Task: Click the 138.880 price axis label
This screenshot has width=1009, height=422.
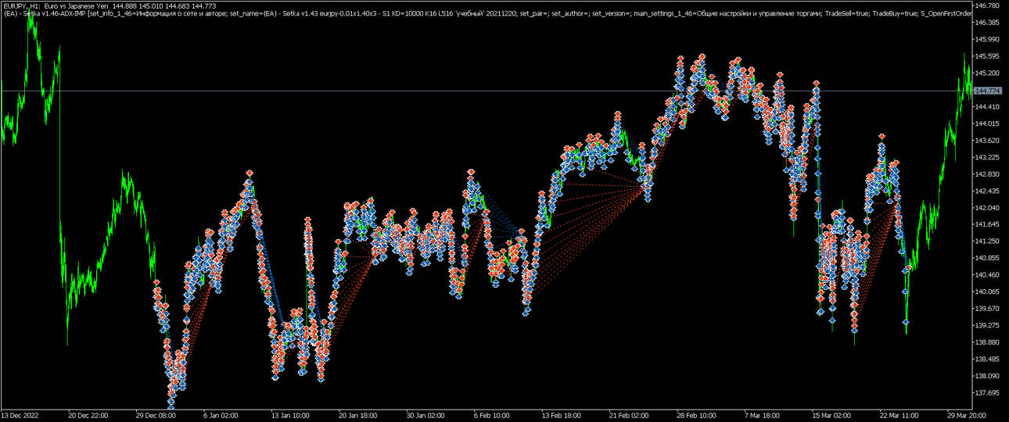Action: [x=989, y=342]
